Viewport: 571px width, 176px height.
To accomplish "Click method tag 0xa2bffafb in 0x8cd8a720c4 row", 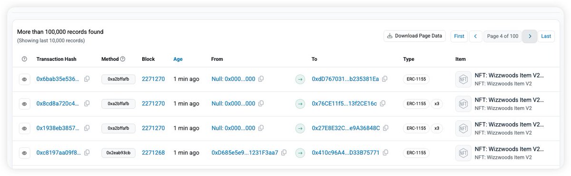I will (x=118, y=104).
